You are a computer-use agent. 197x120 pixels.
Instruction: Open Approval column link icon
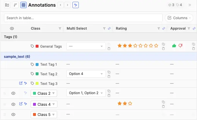tap(194, 28)
